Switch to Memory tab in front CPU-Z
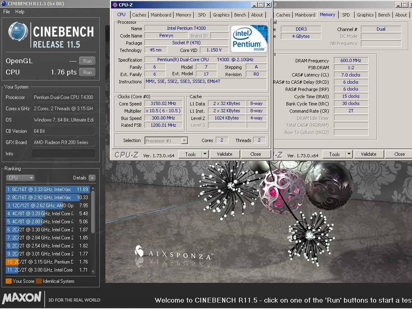 [183, 15]
